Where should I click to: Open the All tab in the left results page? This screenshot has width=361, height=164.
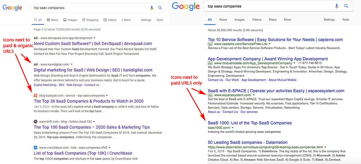tap(38, 20)
